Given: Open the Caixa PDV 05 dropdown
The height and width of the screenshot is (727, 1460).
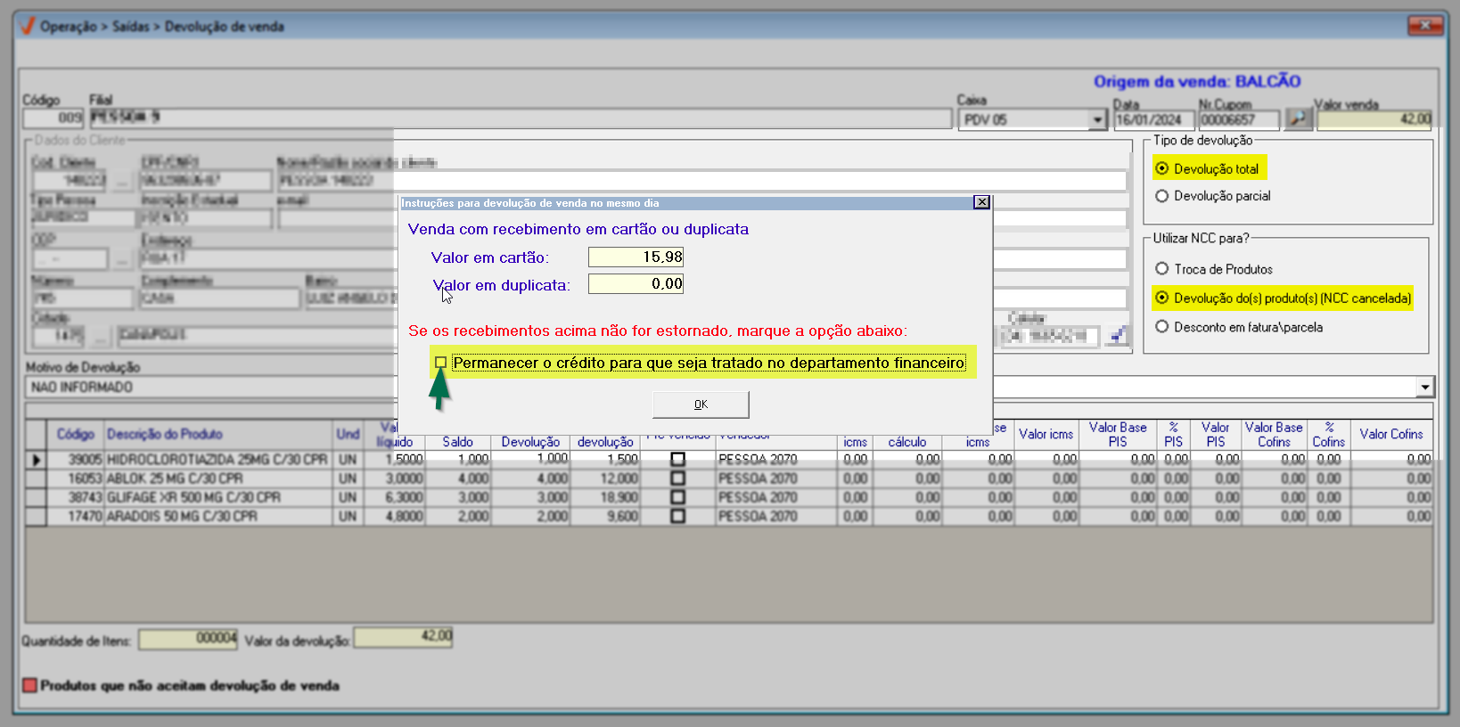Looking at the screenshot, I should point(1097,119).
